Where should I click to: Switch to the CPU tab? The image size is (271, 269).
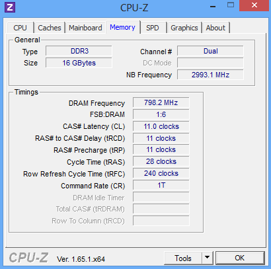coord(20,28)
